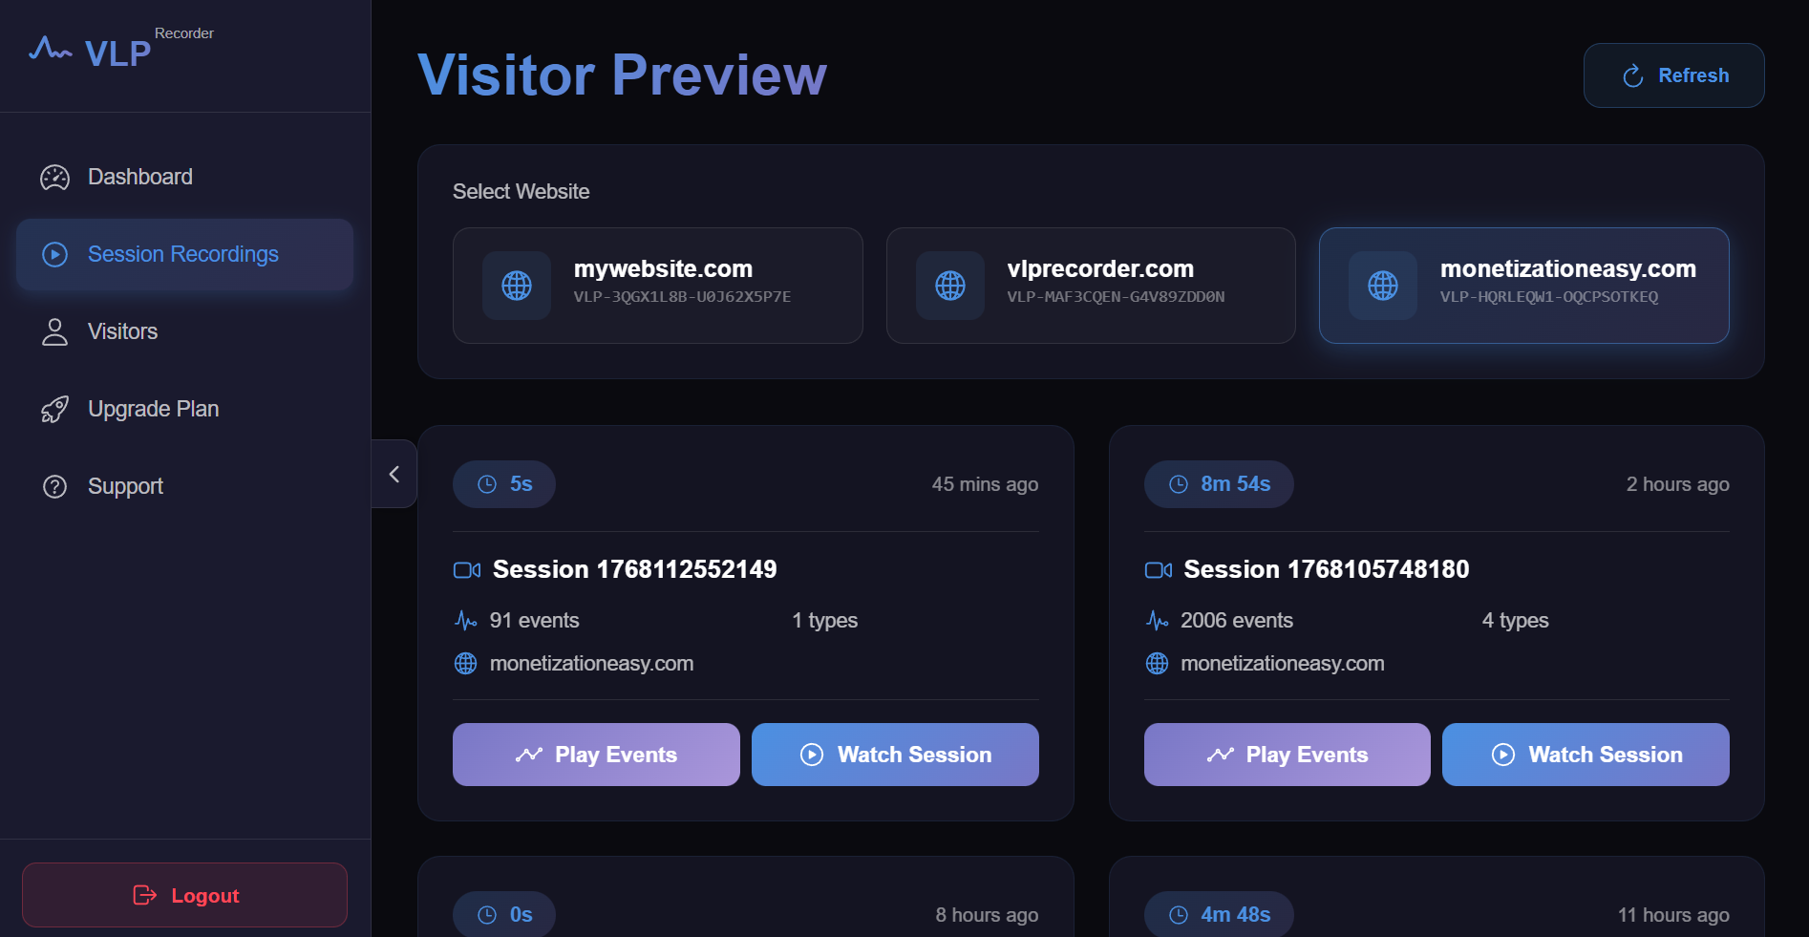Select the mywebsite.com website card

[657, 286]
